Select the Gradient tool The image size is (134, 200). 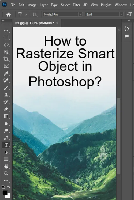(6, 116)
